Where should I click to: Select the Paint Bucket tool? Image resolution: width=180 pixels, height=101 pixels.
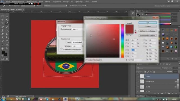(7, 34)
